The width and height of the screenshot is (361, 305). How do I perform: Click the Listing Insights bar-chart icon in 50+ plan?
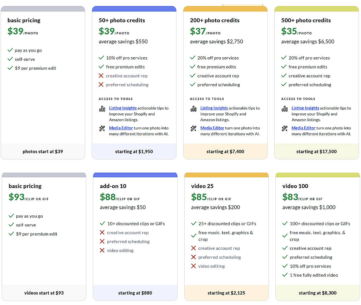point(102,109)
